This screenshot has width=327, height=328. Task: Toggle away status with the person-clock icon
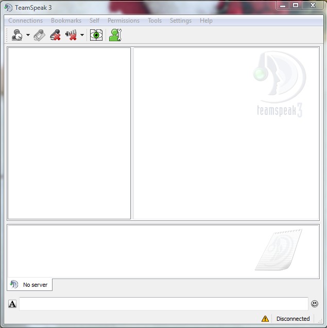pos(17,36)
